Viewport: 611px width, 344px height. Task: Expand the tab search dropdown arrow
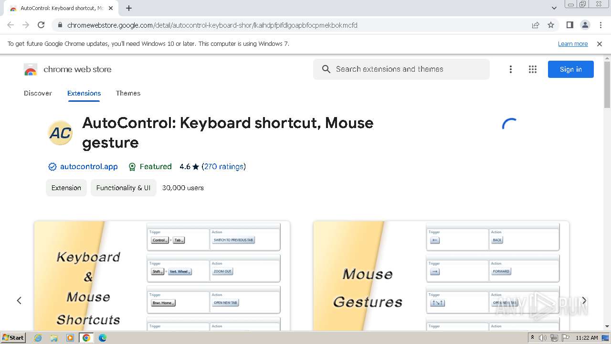[554, 8]
